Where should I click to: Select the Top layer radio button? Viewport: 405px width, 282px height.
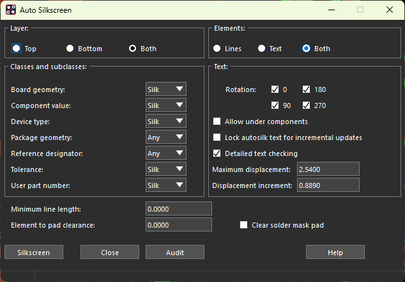17,49
